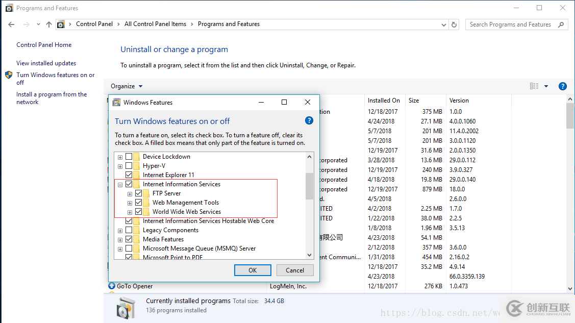The height and width of the screenshot is (323, 575).
Task: Enable the MSMQ Server checkbox
Action: click(129, 248)
